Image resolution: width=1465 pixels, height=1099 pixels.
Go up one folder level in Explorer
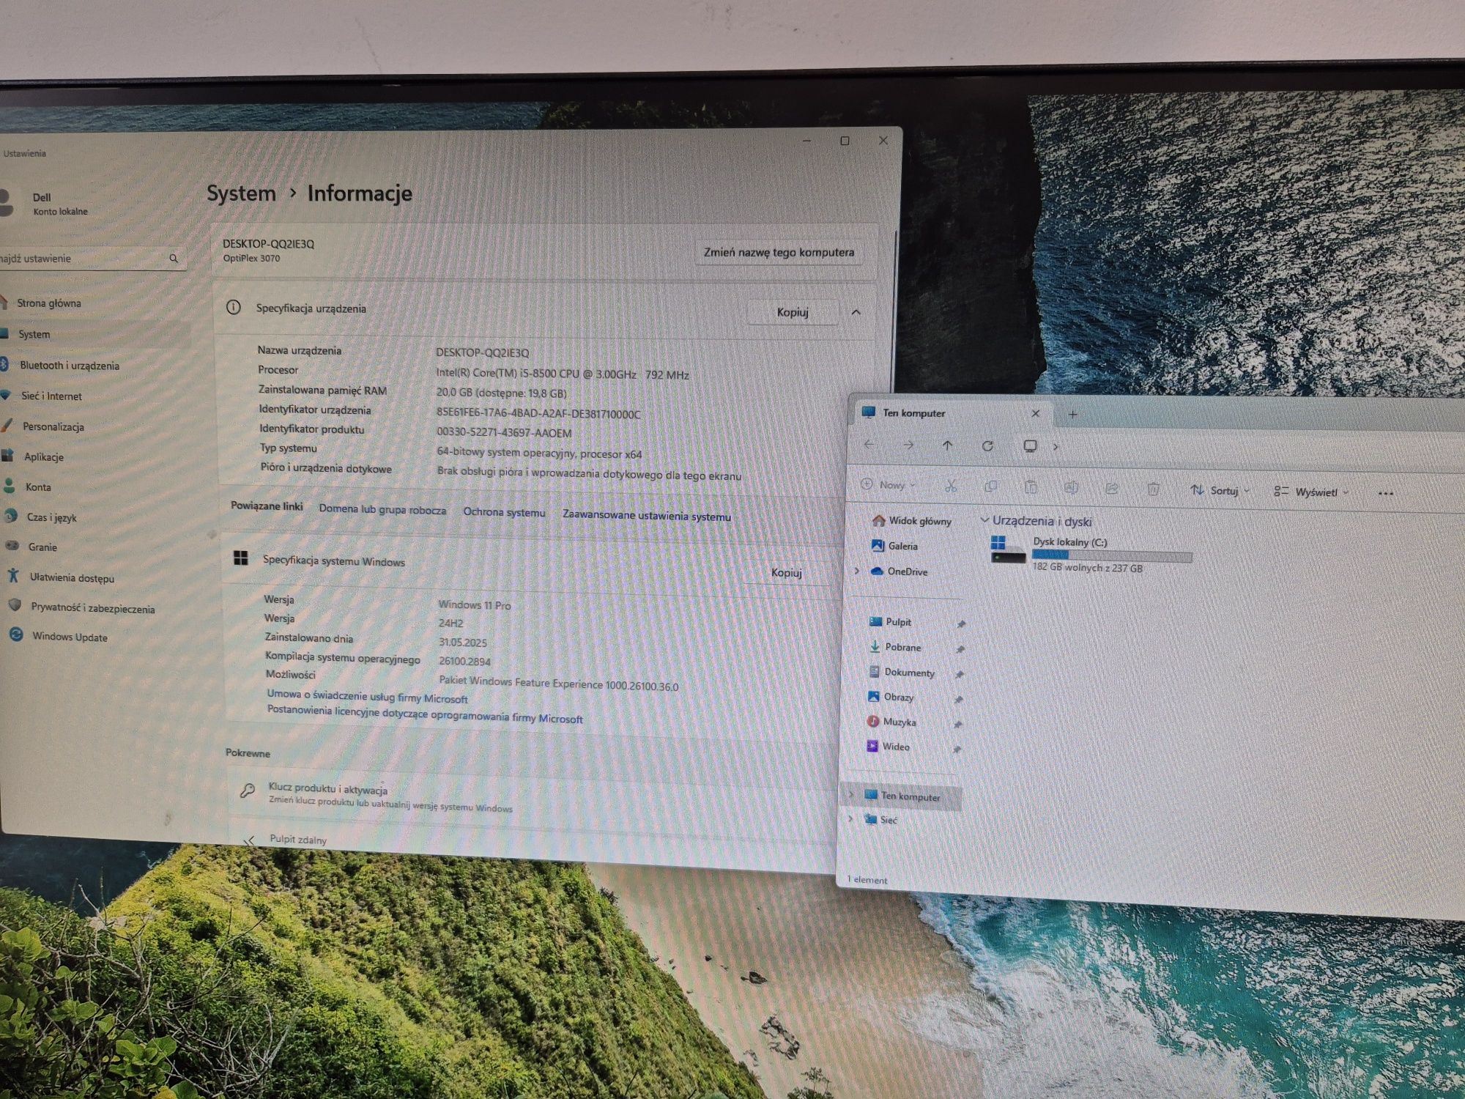coord(947,445)
